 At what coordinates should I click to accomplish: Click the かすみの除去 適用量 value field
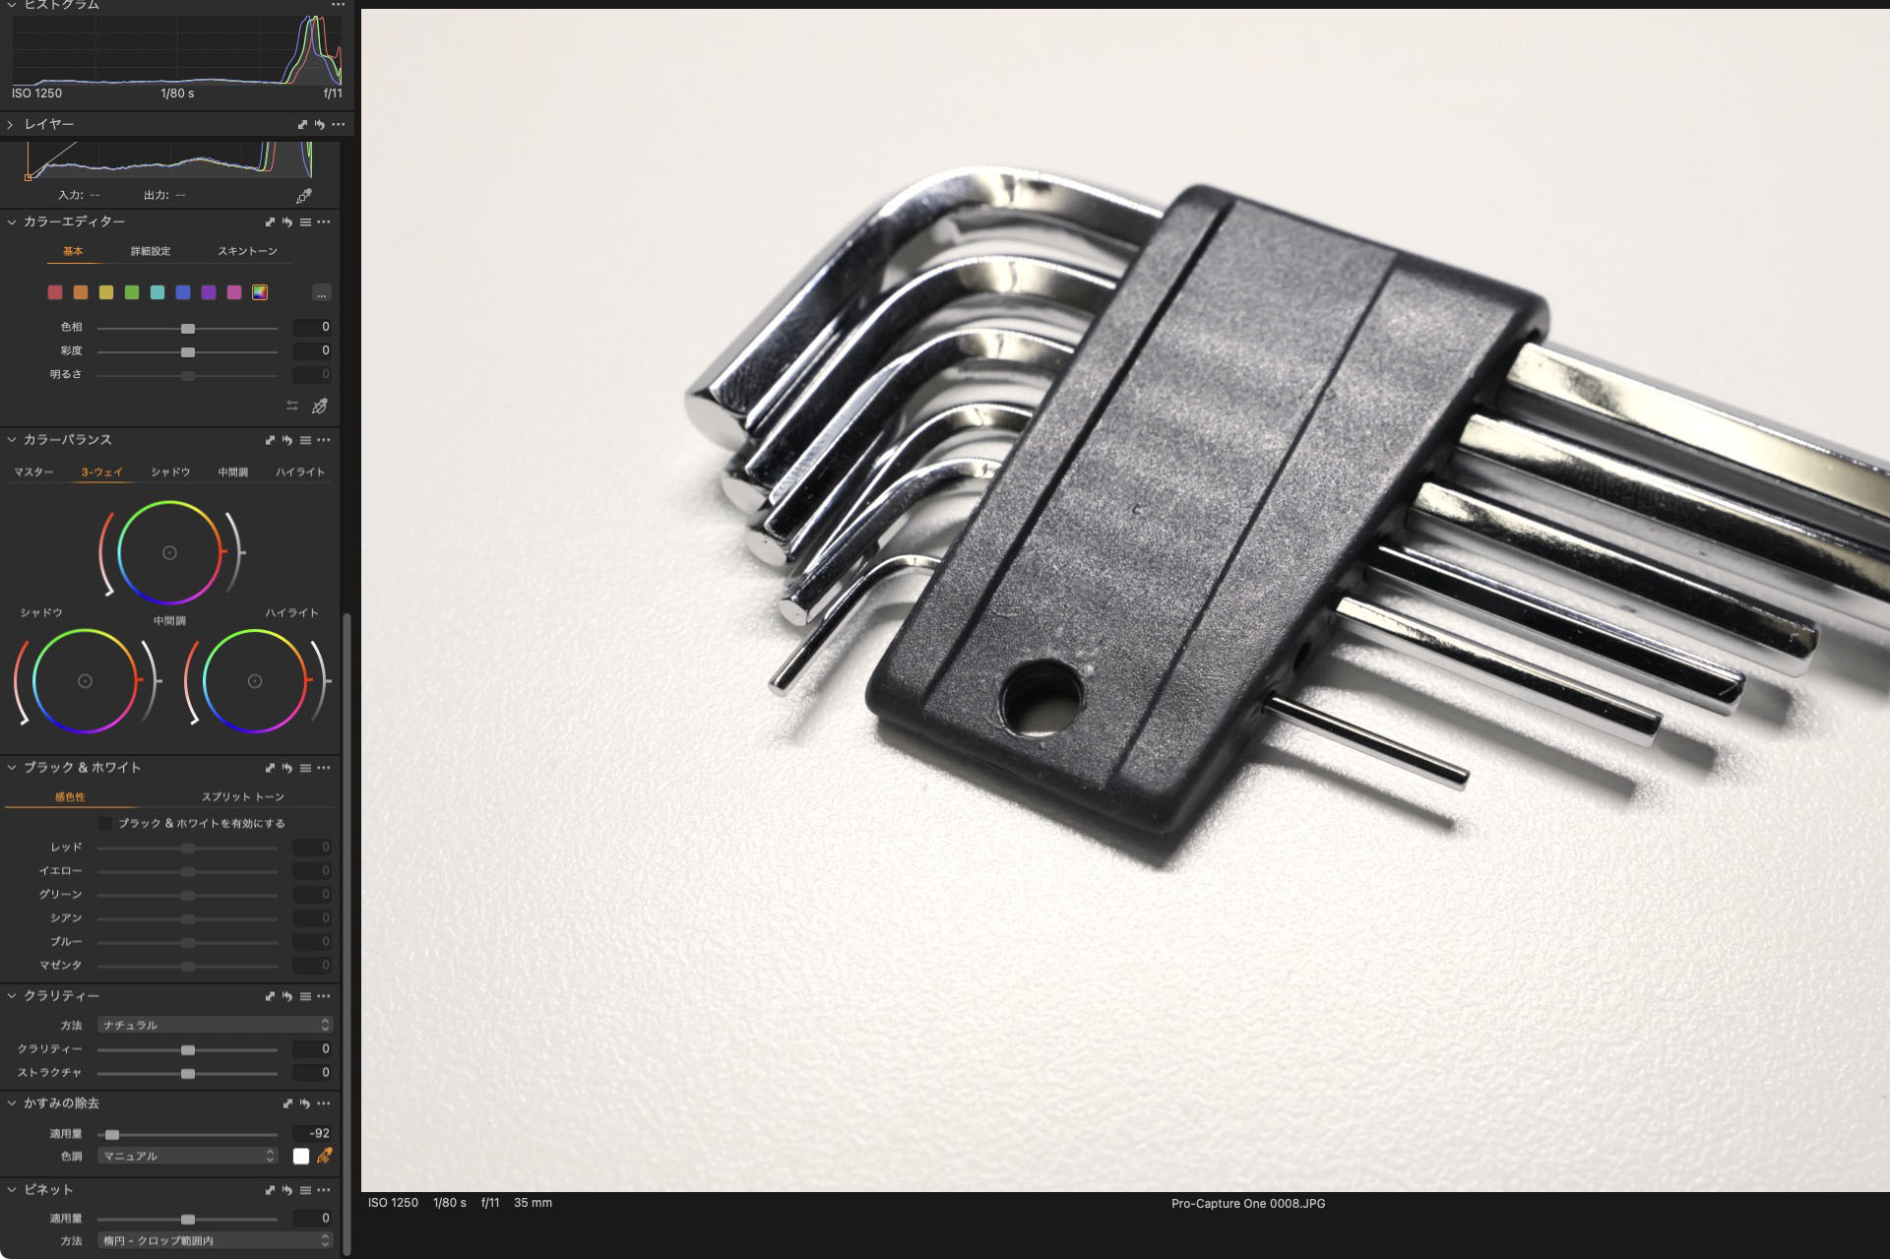coord(313,1134)
